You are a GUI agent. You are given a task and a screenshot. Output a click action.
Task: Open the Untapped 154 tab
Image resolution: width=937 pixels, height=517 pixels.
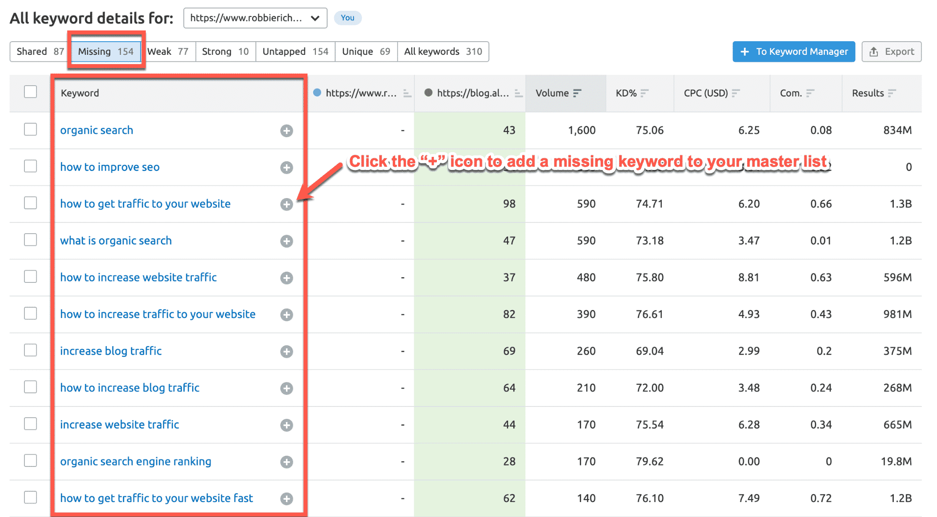coord(295,52)
